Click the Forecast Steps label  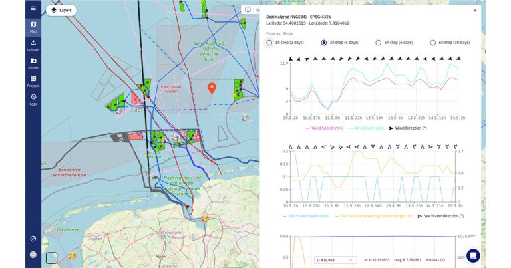[279, 33]
